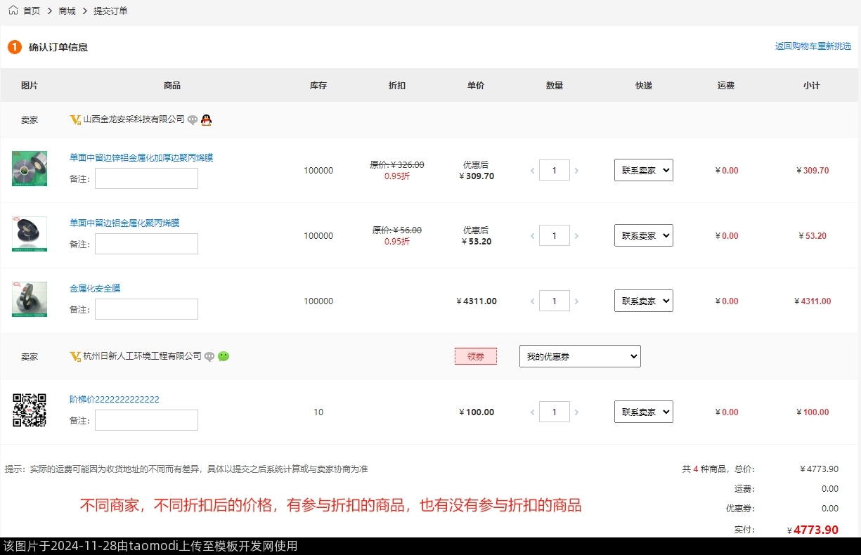This screenshot has height=555, width=861.
Task: Decrease quantity of first product row
Action: pyautogui.click(x=532, y=171)
